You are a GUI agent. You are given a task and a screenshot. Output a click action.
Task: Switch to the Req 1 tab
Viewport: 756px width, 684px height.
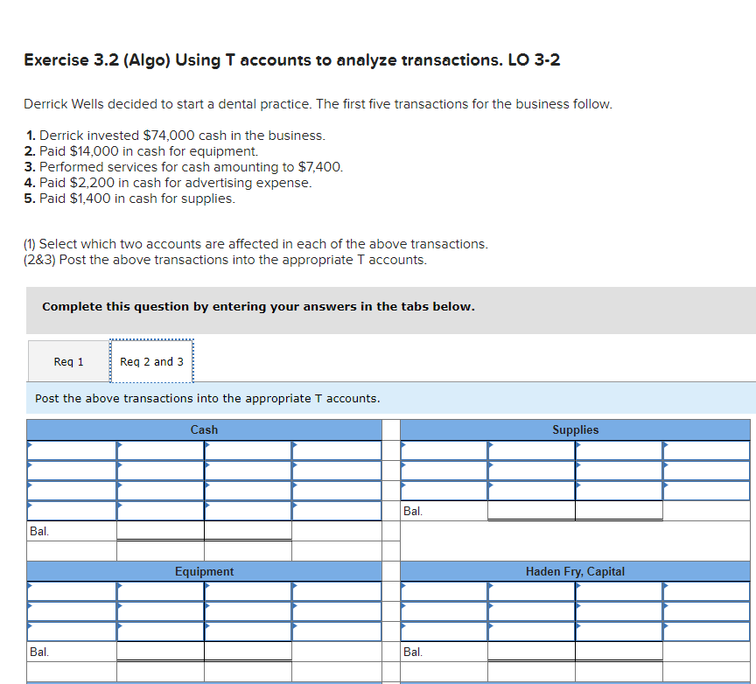point(68,360)
